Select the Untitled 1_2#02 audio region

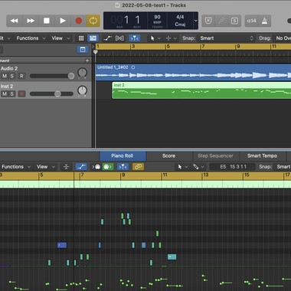[x=193, y=73]
